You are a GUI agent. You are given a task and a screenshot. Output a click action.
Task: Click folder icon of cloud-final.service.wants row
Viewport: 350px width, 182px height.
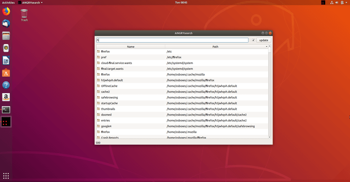tap(98, 63)
